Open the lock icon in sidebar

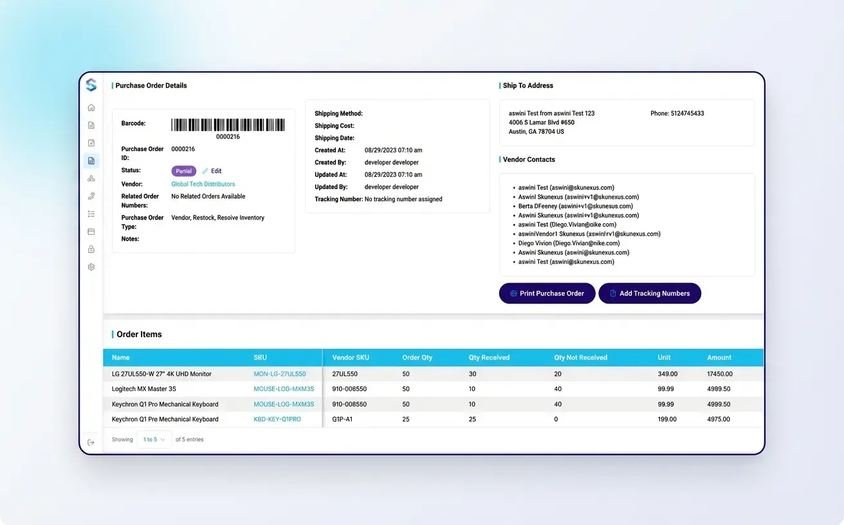tap(91, 249)
